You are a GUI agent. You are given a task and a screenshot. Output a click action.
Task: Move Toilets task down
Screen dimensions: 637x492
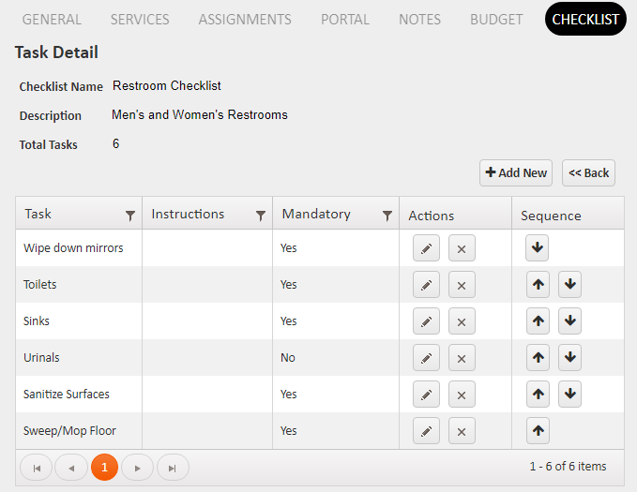point(569,284)
